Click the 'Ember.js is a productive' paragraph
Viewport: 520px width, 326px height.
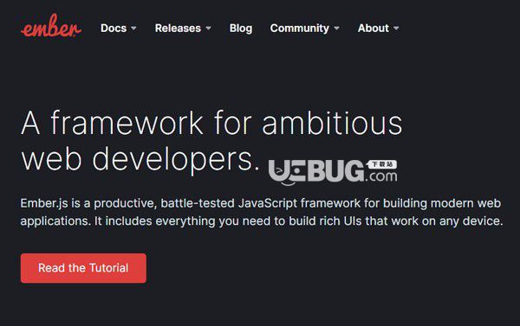tap(262, 212)
